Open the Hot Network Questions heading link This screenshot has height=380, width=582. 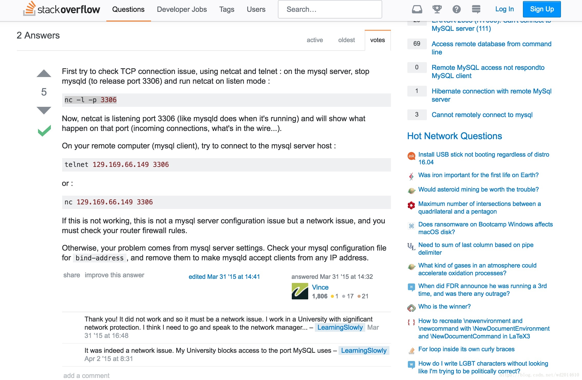[x=454, y=136]
